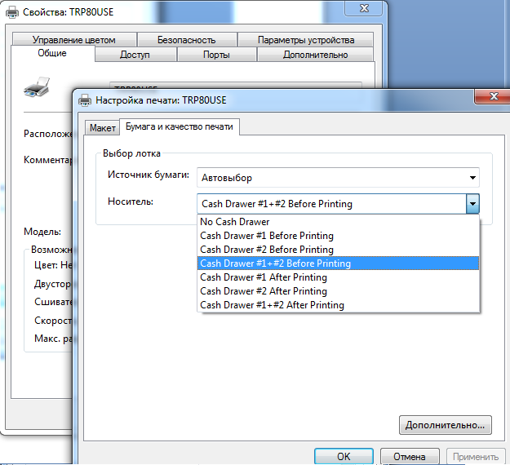
Task: Open the 'Бумага и качество печати' tab
Action: point(179,127)
